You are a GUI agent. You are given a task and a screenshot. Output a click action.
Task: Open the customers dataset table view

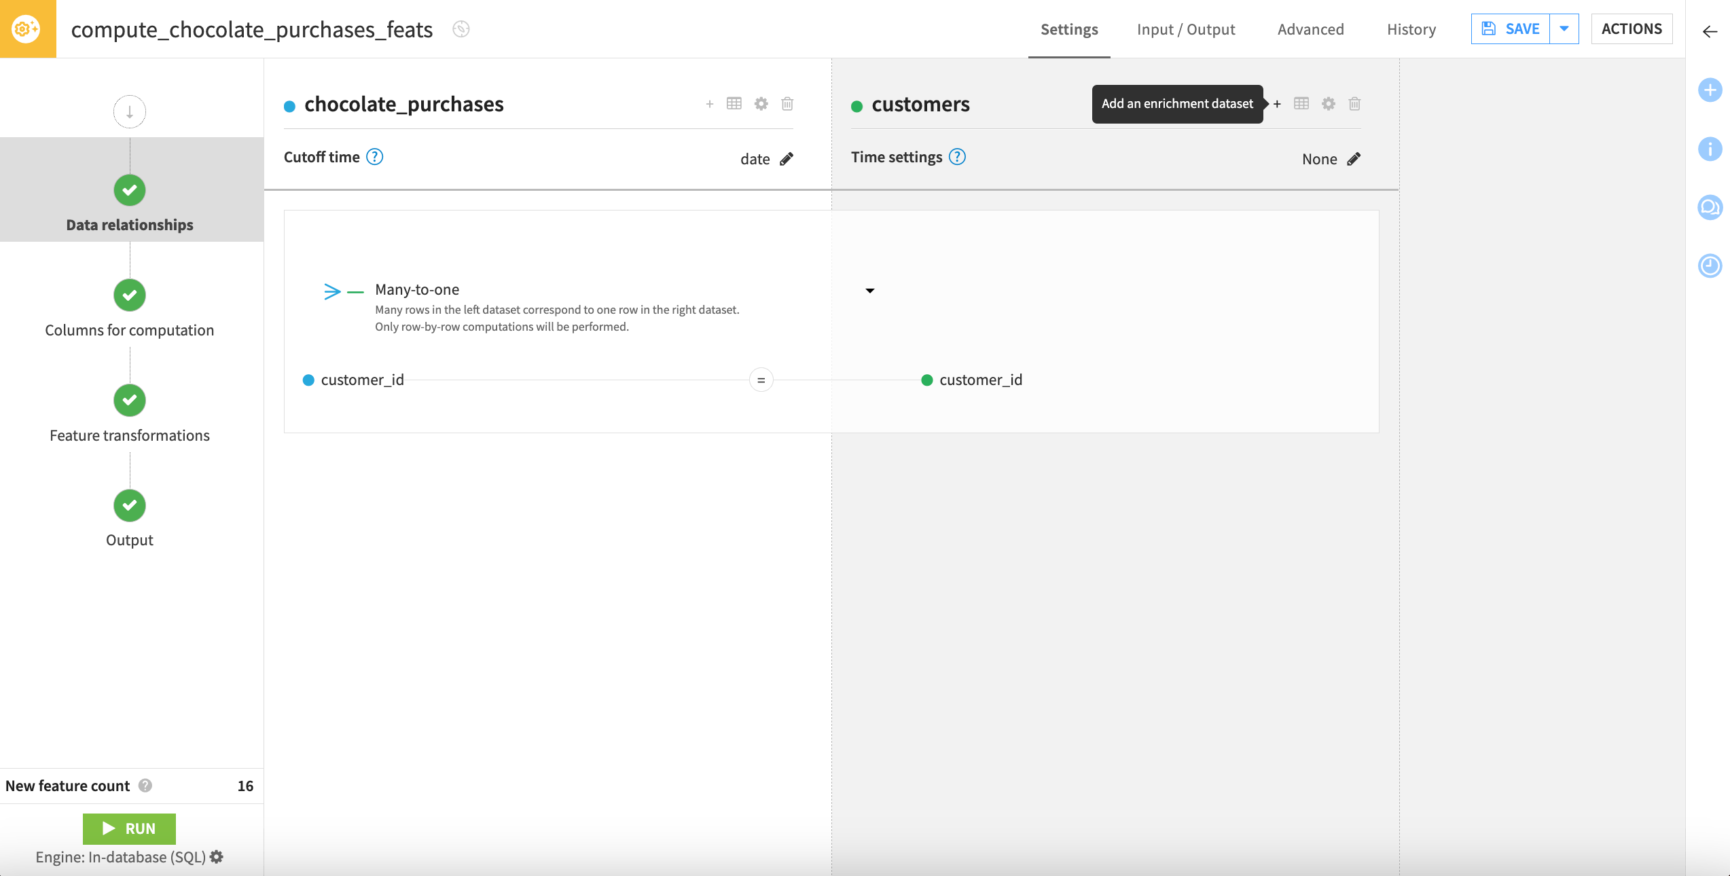1301,103
